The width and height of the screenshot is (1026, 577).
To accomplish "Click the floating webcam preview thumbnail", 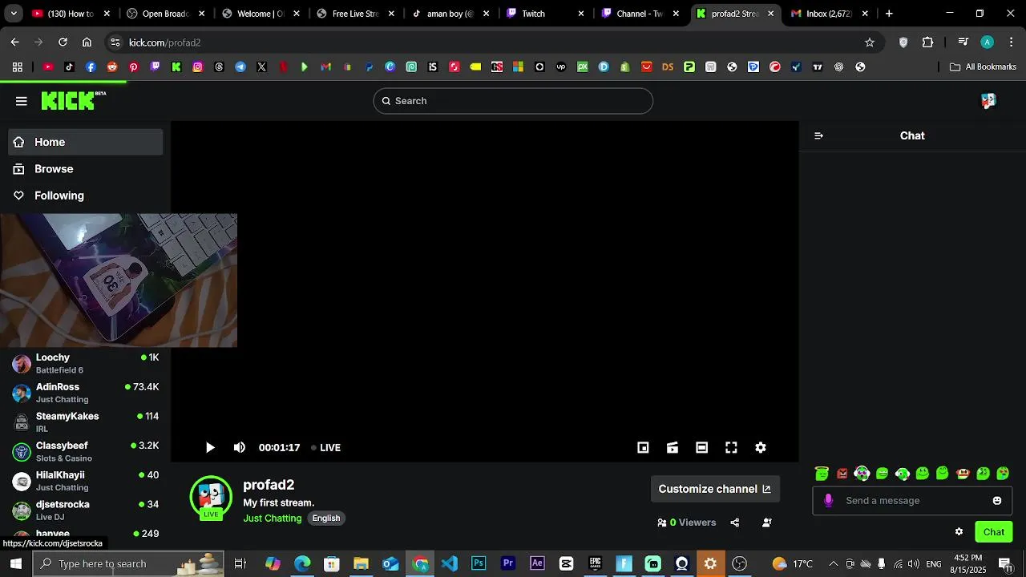I will click(119, 280).
